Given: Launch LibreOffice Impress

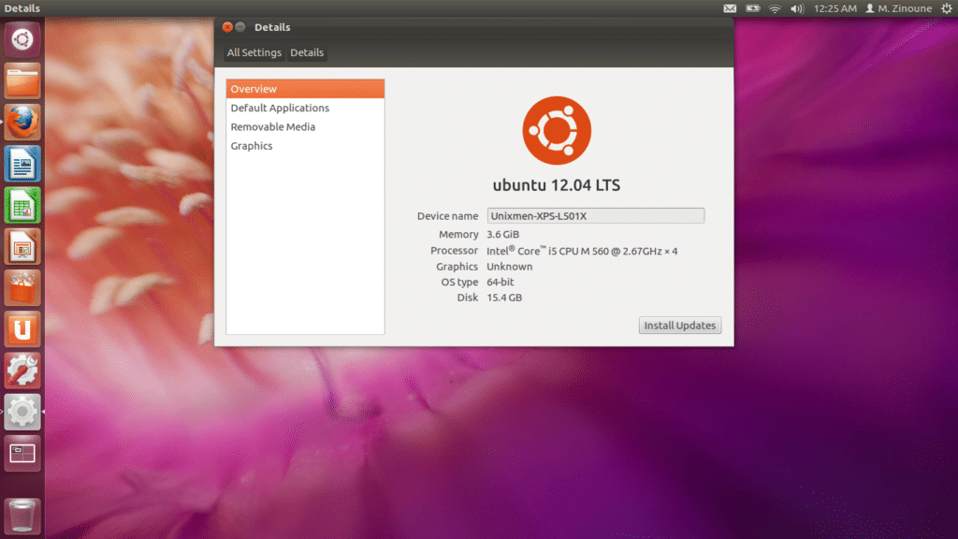Looking at the screenshot, I should click(22, 248).
